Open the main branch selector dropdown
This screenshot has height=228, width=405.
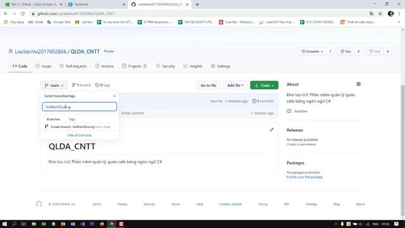click(x=54, y=85)
